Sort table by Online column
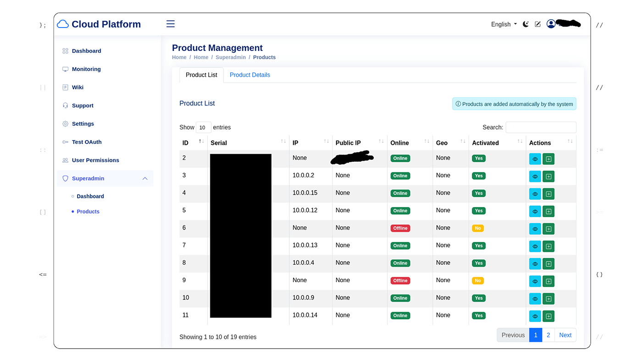642x361 pixels. (410, 143)
